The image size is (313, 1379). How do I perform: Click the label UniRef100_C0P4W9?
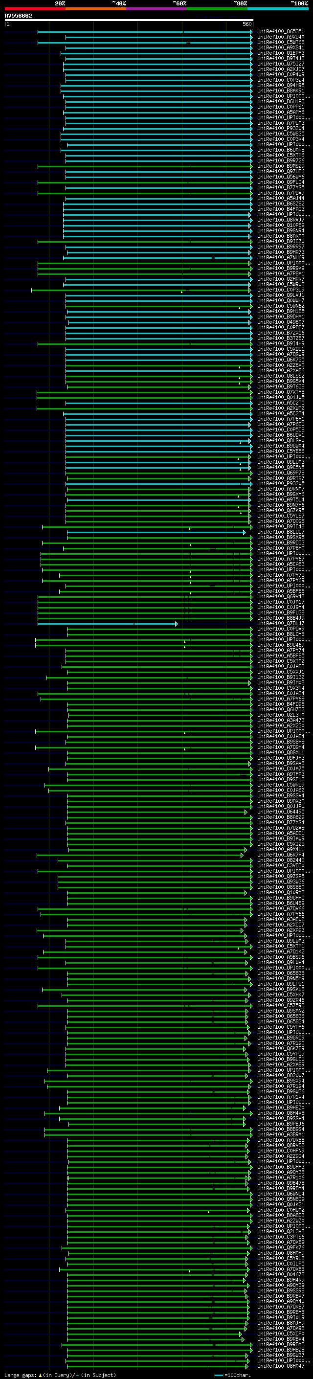tap(280, 74)
